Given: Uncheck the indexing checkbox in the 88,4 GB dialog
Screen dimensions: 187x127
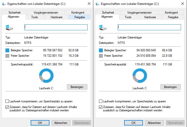Looking at the screenshot, I should (101, 107).
